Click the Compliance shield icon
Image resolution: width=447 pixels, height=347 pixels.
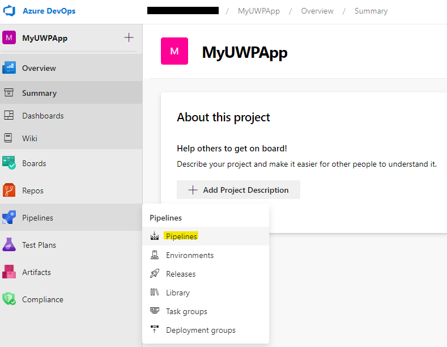[x=9, y=299]
